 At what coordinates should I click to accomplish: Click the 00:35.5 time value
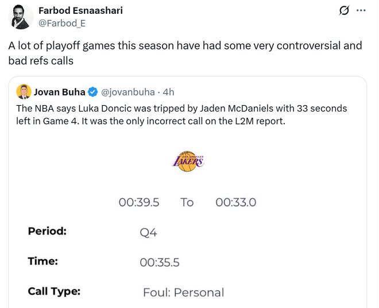pos(160,263)
